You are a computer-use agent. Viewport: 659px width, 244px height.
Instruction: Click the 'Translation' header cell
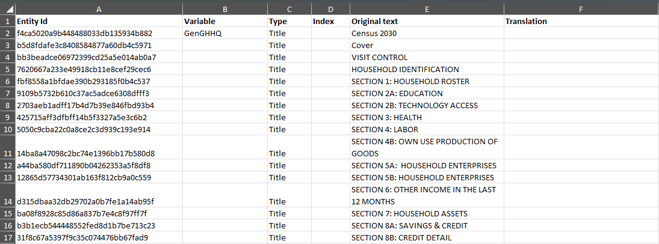581,21
